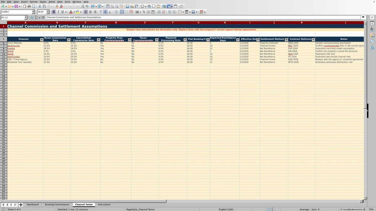
Task: Open the Settlement Method filter dropdown
Action: [x=286, y=40]
